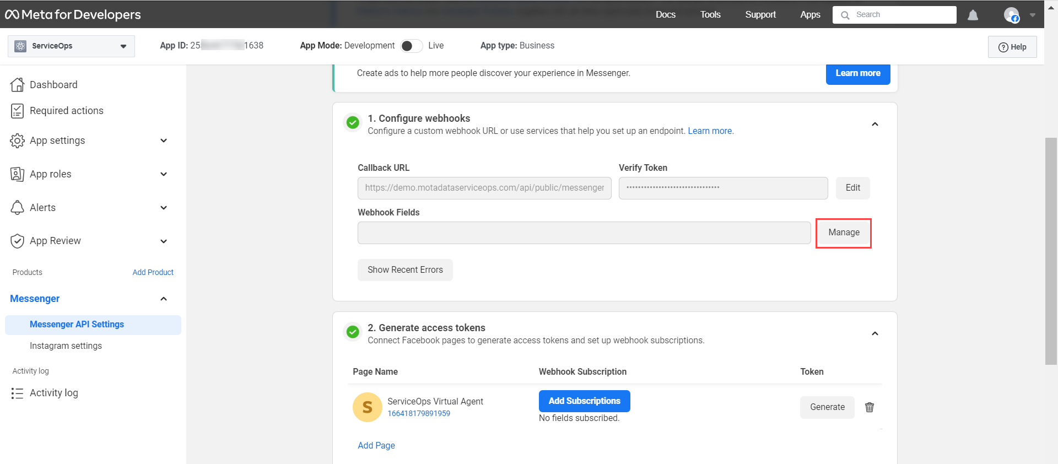Viewport: 1058px width, 464px height.
Task: Click the Learn more blue button
Action: (x=858, y=73)
